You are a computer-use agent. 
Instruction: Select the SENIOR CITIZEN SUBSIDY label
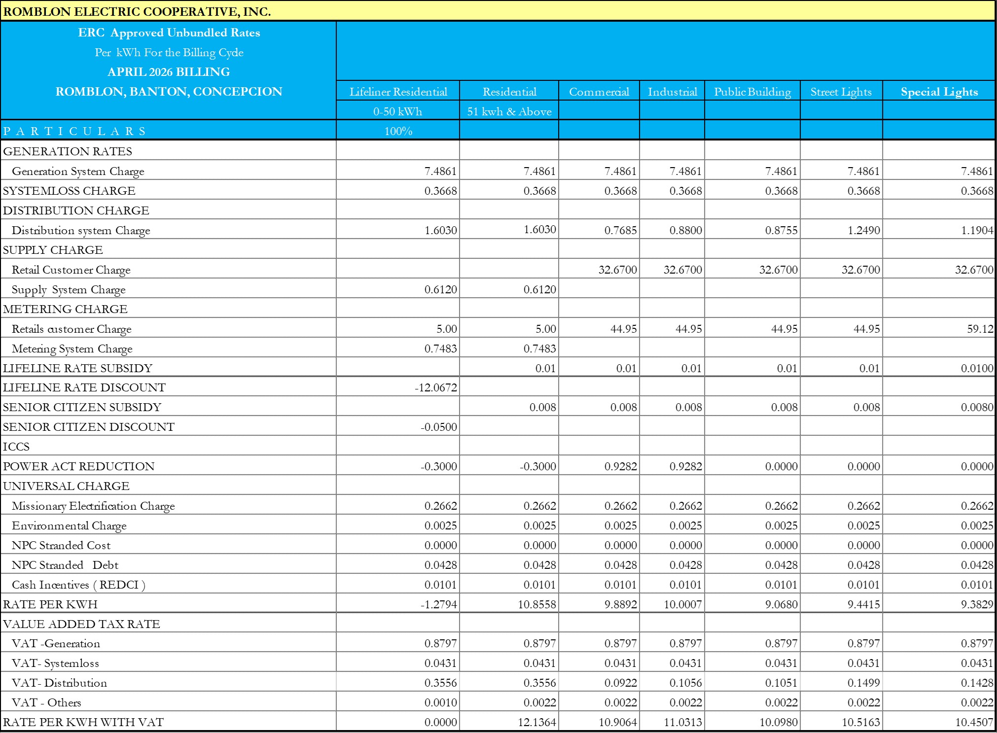pos(82,407)
